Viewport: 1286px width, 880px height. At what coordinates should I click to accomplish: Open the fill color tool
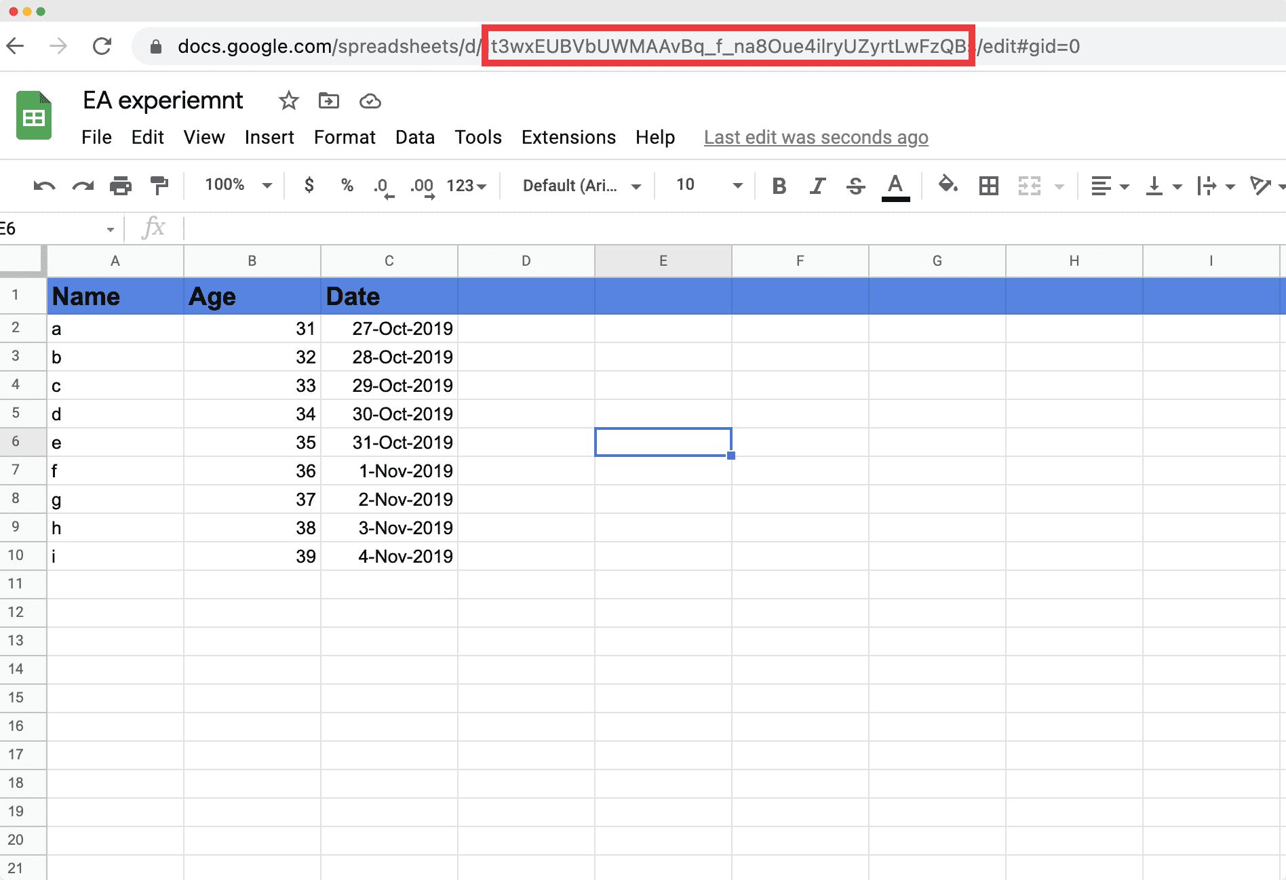coord(948,186)
